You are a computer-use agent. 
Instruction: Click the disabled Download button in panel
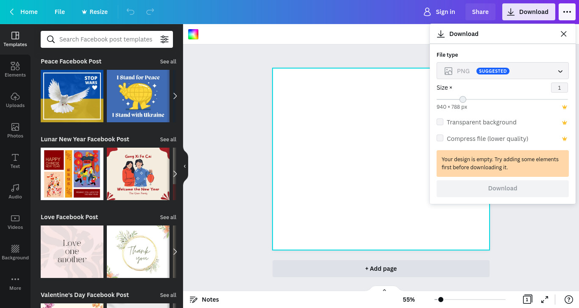[x=503, y=188]
